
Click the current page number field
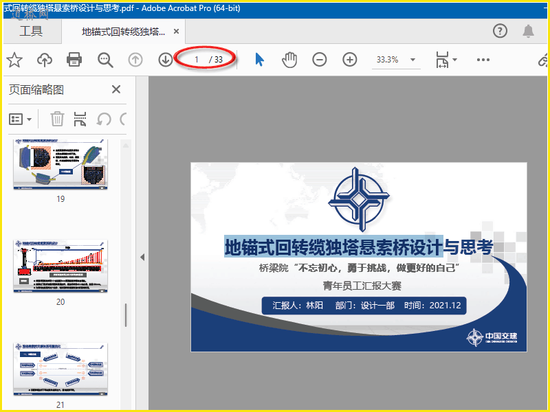(197, 60)
